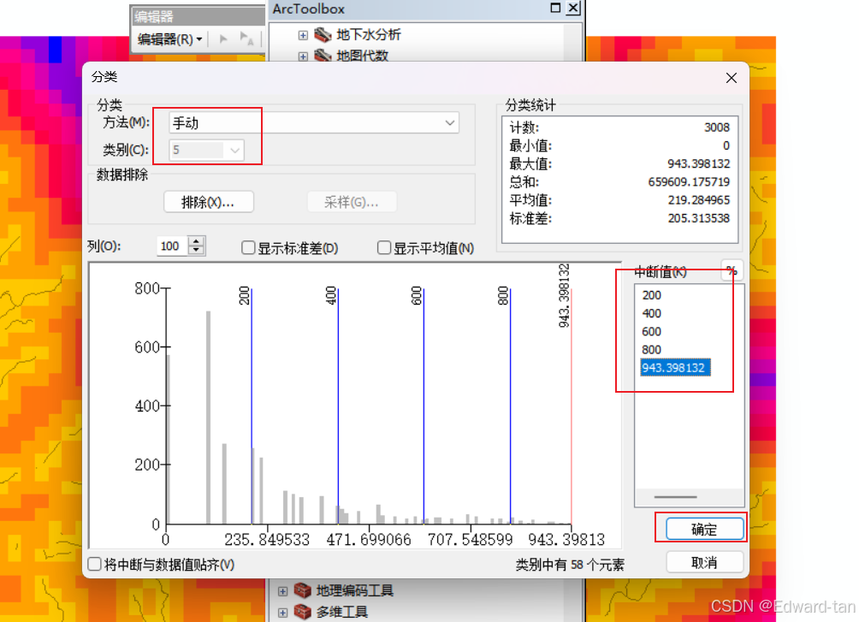Screen dimensions: 859x622
Task: Decrease the 列 column count stepper
Action: click(197, 251)
